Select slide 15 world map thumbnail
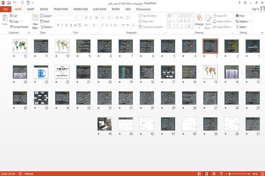The image size is (265, 176). pyautogui.click(x=210, y=72)
